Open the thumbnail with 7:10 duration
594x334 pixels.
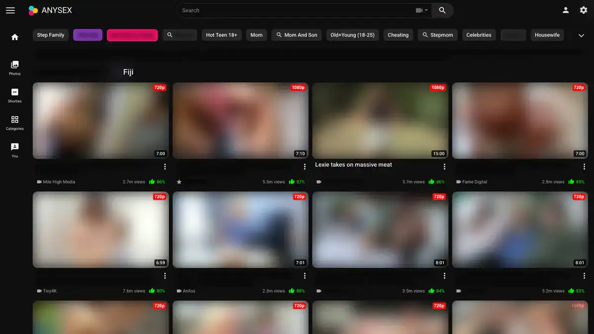[241, 121]
